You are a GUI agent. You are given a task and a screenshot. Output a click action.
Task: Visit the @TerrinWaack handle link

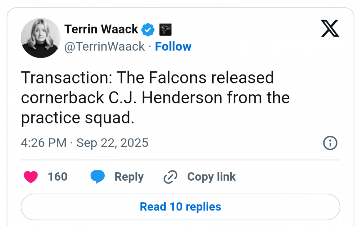105,46
